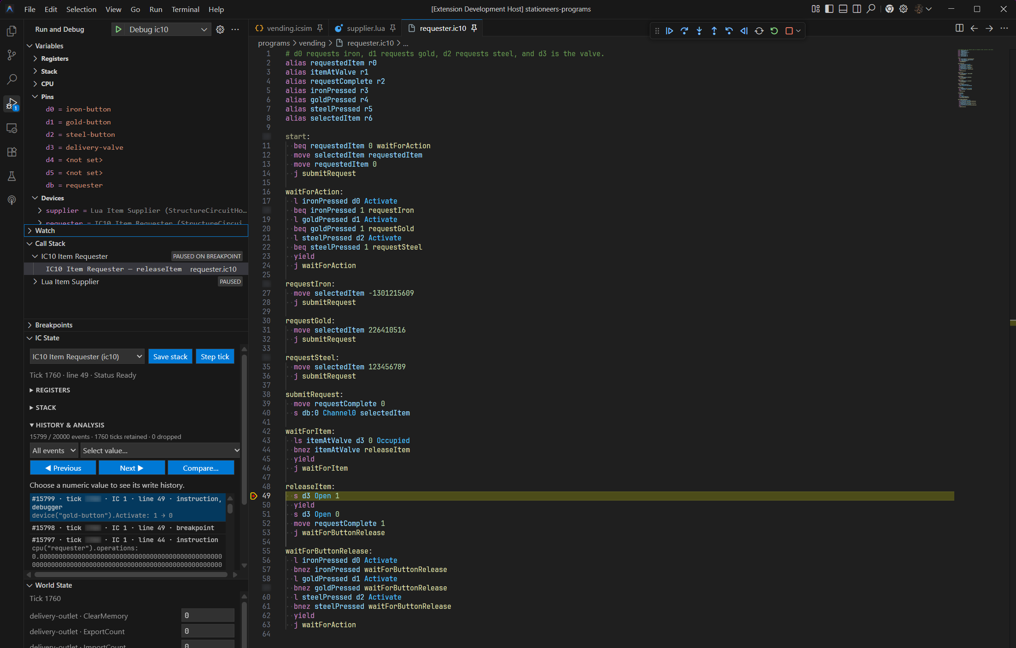Switch to the supplier.lua tab
The image size is (1016, 648).
[366, 29]
